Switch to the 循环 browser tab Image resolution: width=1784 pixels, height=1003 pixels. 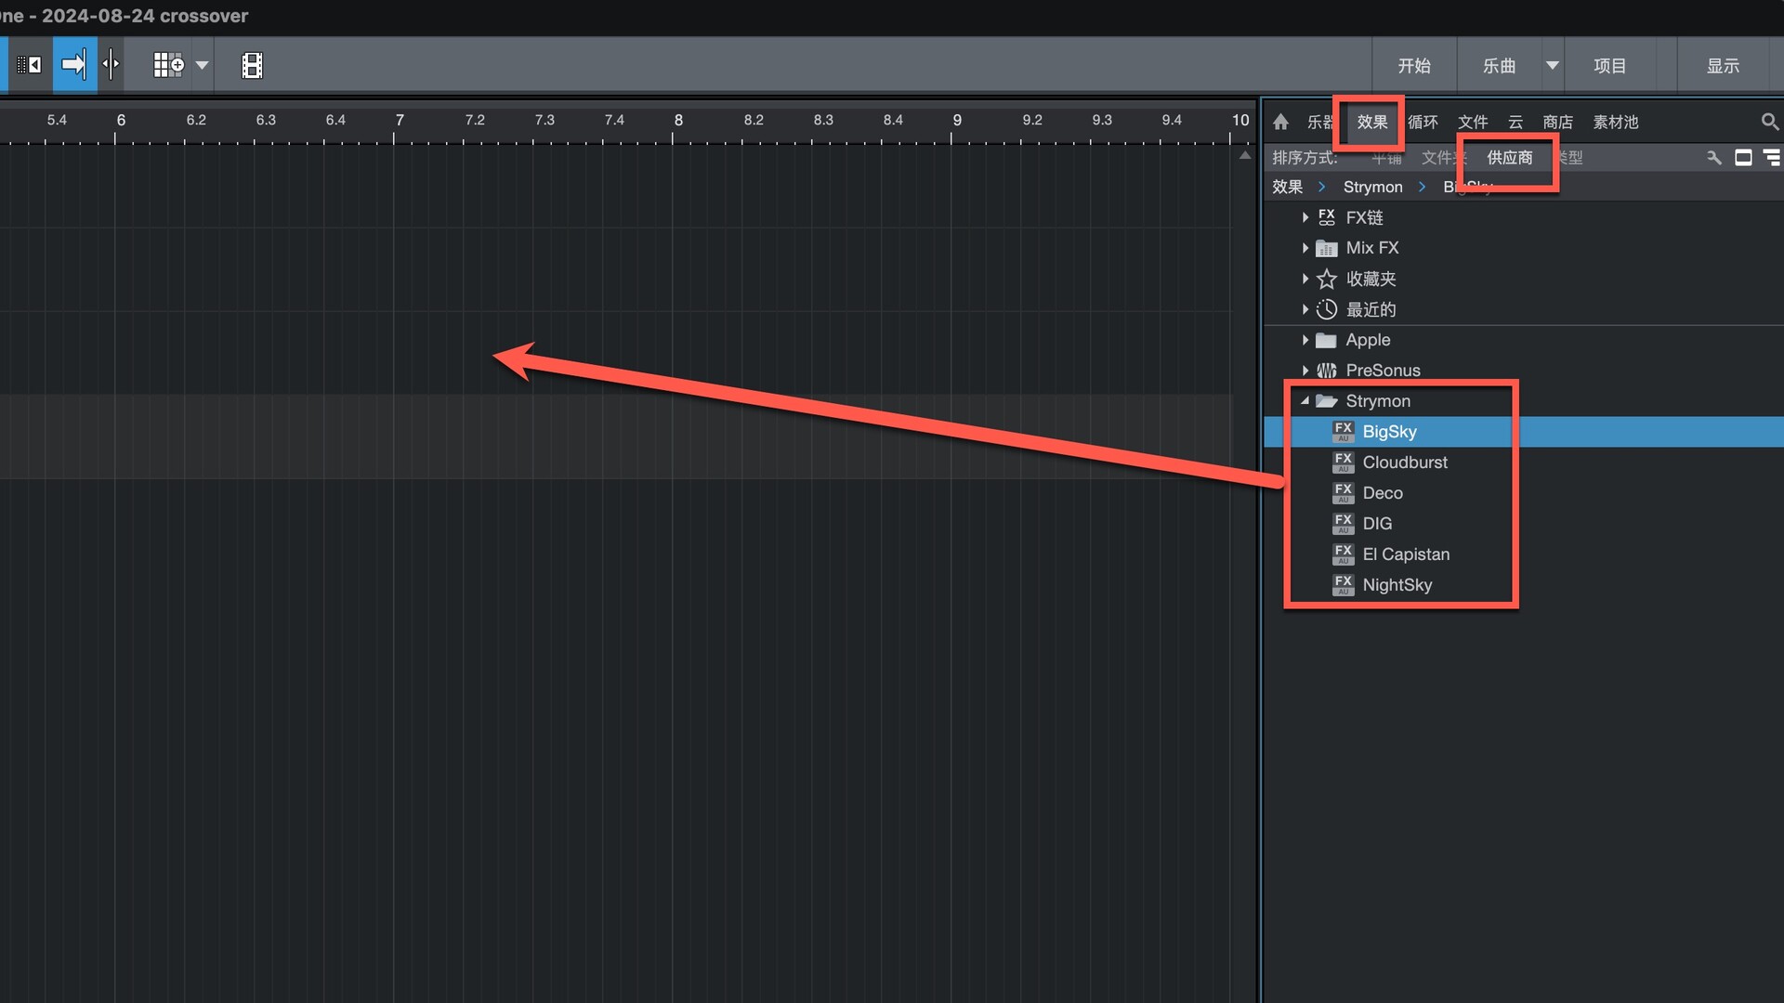1423,122
